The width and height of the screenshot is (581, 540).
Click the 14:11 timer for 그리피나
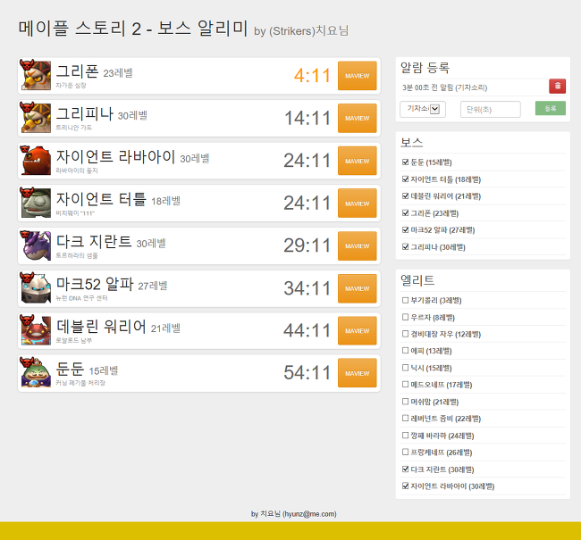[x=307, y=119]
